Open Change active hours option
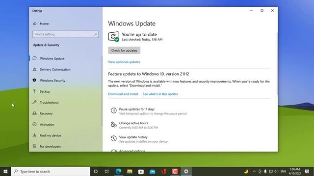This screenshot has height=176, width=314. [133, 123]
